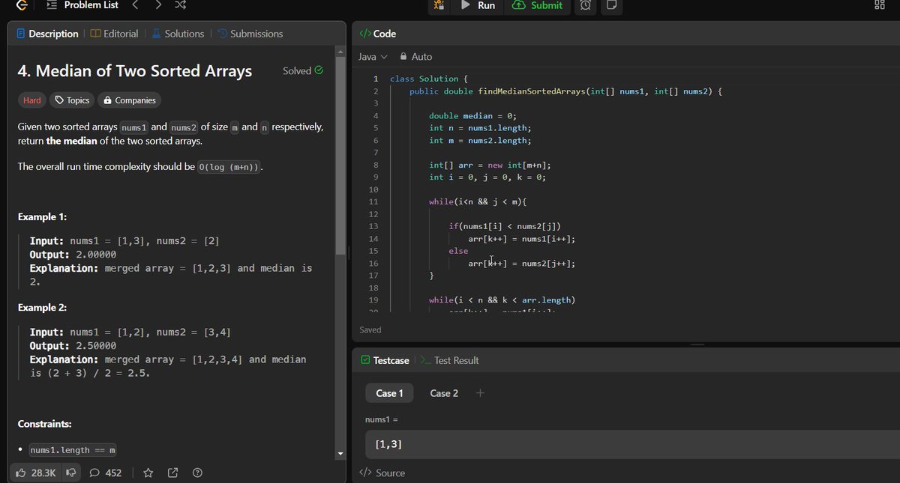Show the Topics tag
Screen dimensions: 900x483
point(73,100)
